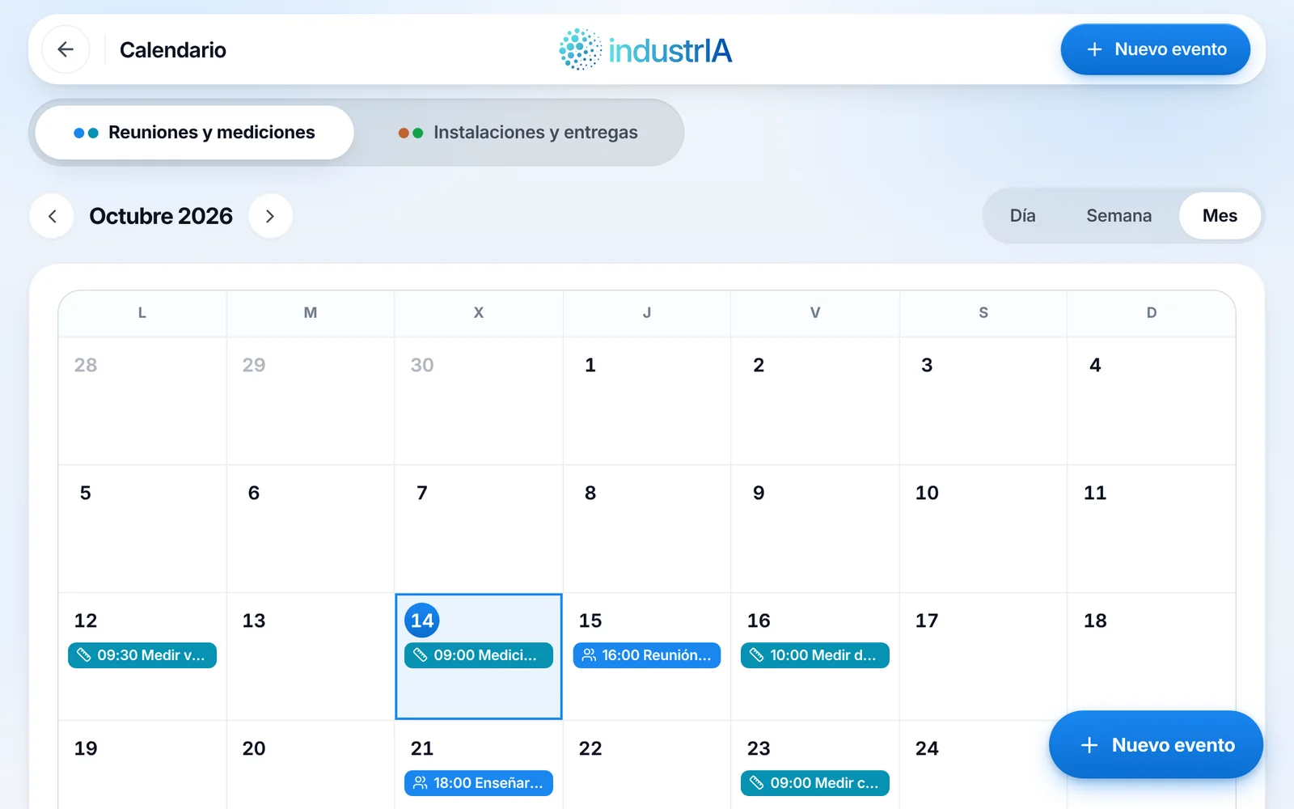Click the plus icon in top Nuevo evento button

point(1094,49)
